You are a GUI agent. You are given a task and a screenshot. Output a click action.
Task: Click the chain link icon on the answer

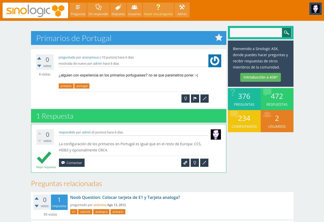pyautogui.click(x=185, y=163)
